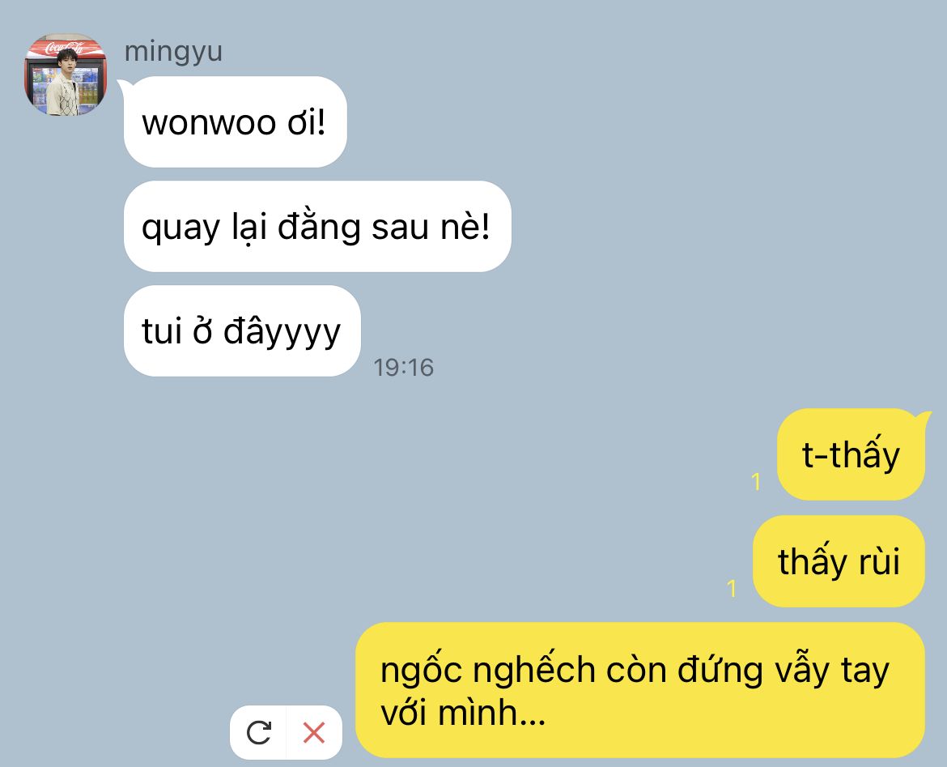
Task: Tap read count beside "t-thấy"
Action: pyautogui.click(x=755, y=482)
